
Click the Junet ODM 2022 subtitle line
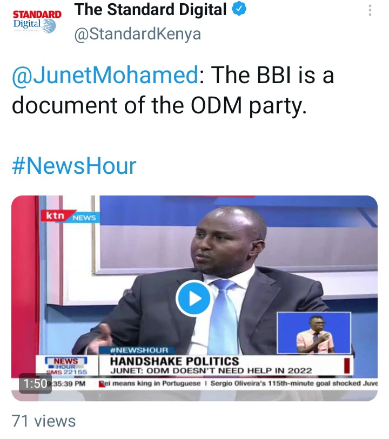click(x=211, y=370)
